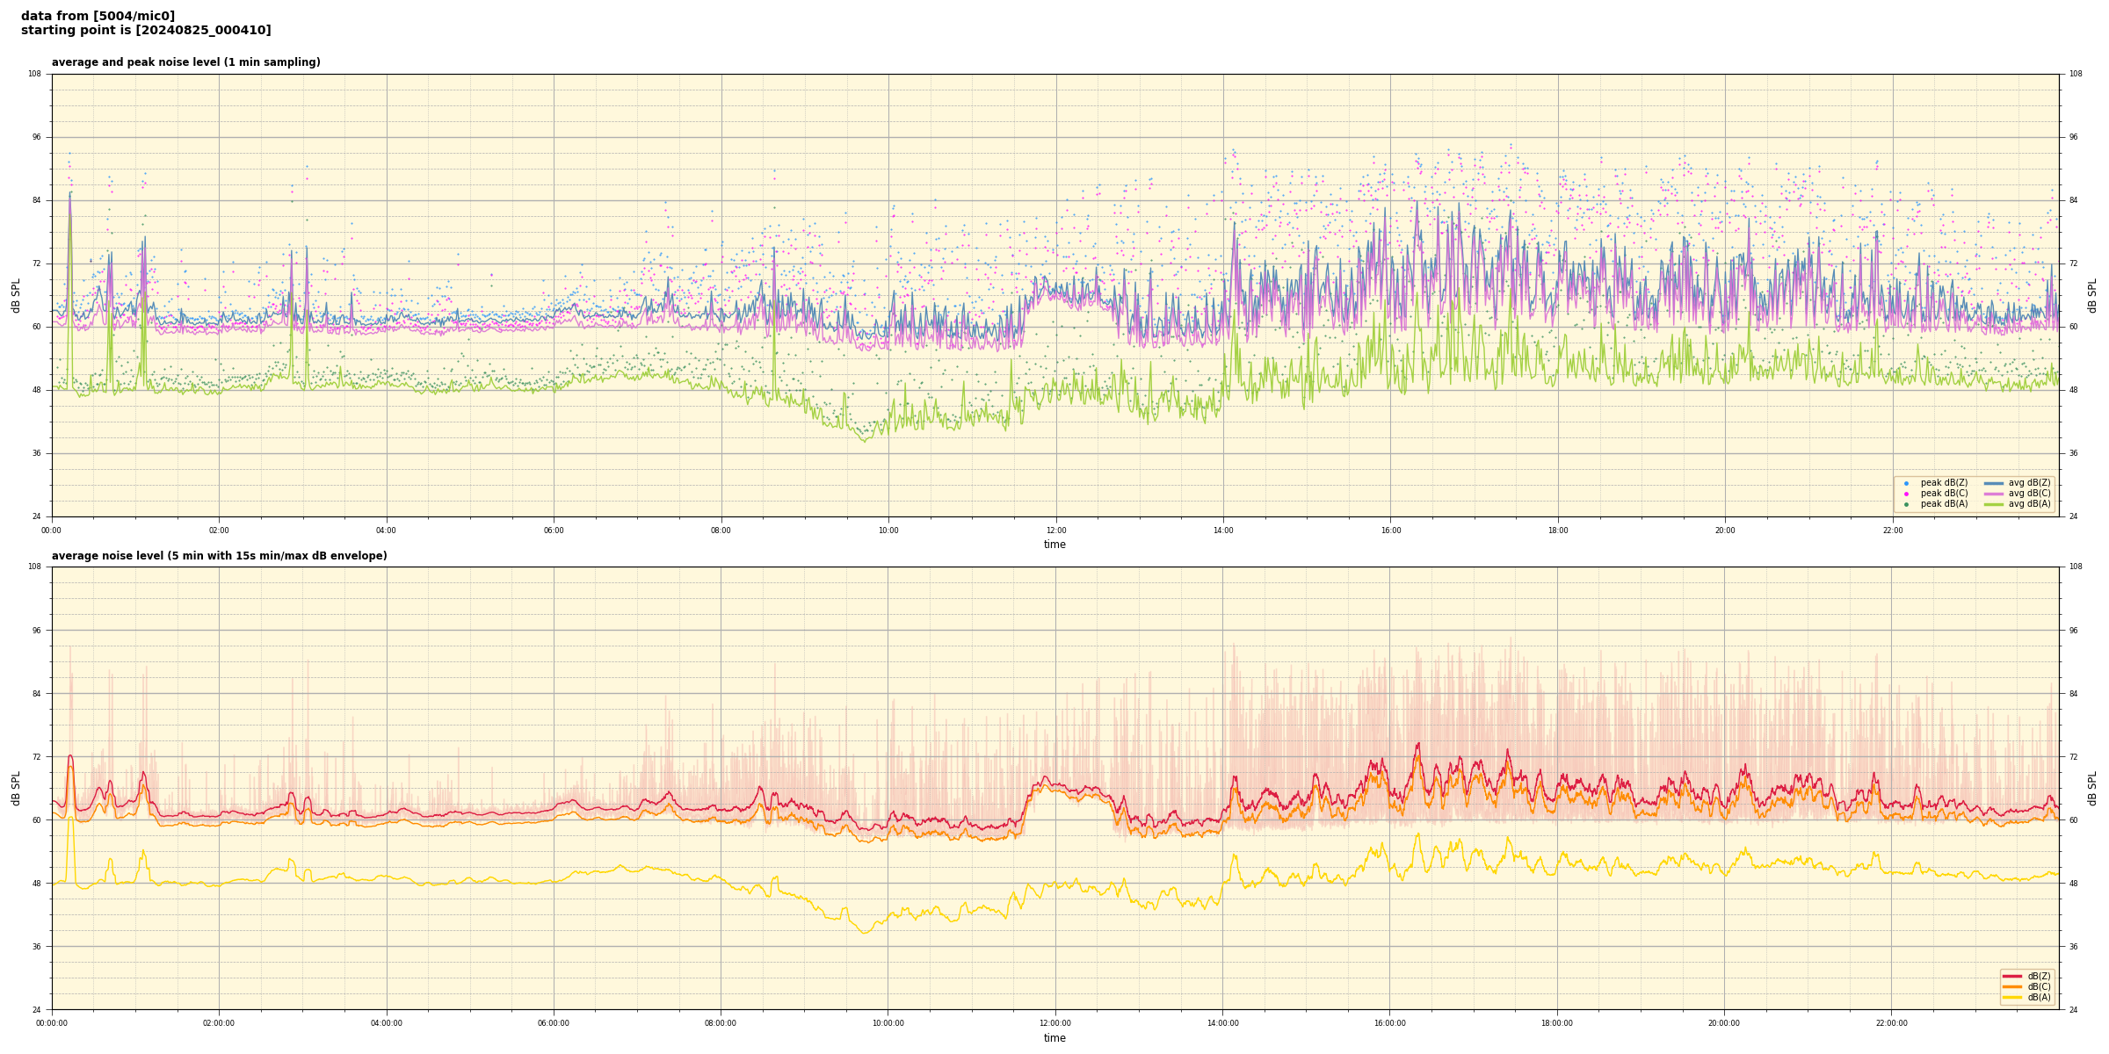Image resolution: width=2109 pixels, height=1054 pixels.
Task: Click the 'data from [5004/mic0]' header text
Action: click(x=98, y=16)
